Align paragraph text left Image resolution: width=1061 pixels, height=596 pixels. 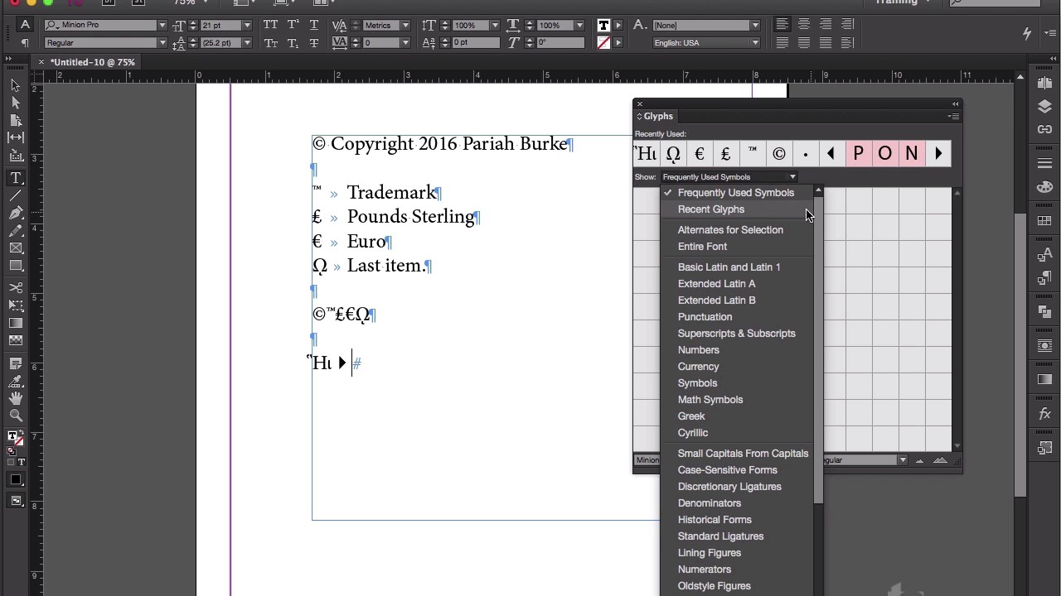point(782,25)
